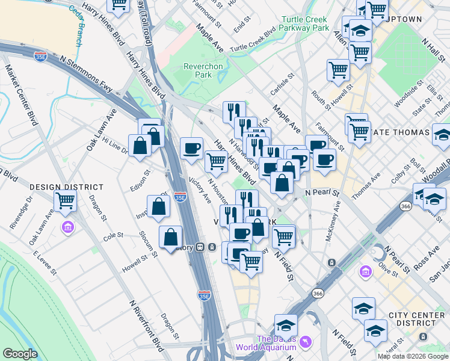The height and width of the screenshot is (361, 450).
Task: Click the I-35E shield on N Stemmons Fwy
Action: pos(40,57)
